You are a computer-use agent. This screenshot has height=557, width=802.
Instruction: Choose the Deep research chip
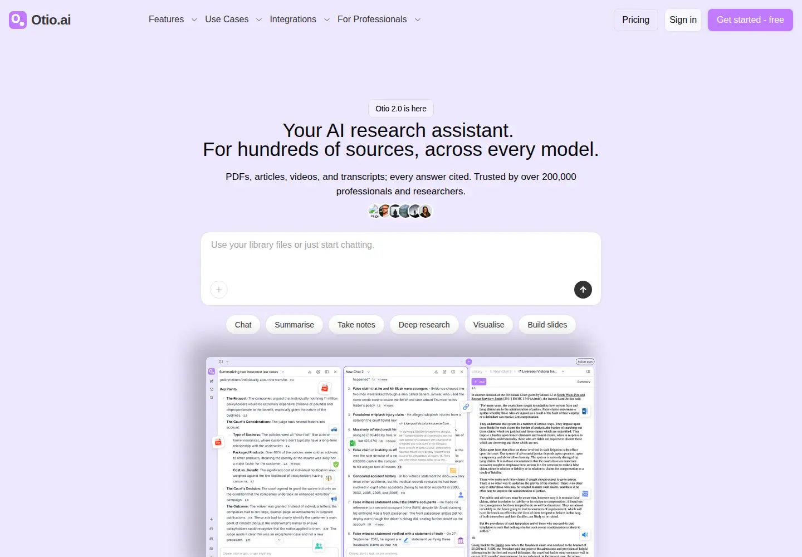(424, 325)
